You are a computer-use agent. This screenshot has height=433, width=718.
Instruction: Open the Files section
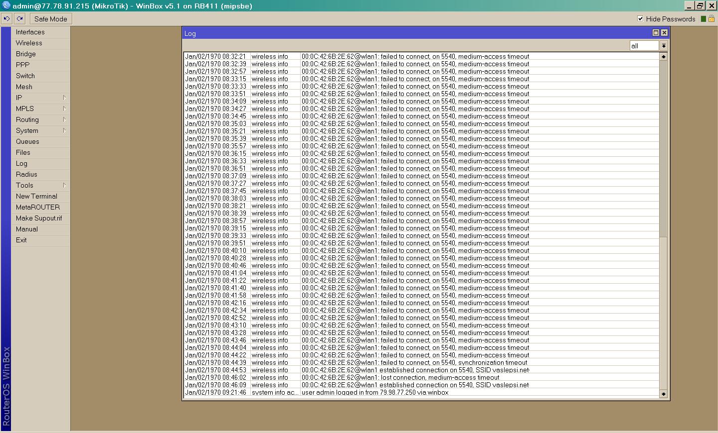click(23, 152)
